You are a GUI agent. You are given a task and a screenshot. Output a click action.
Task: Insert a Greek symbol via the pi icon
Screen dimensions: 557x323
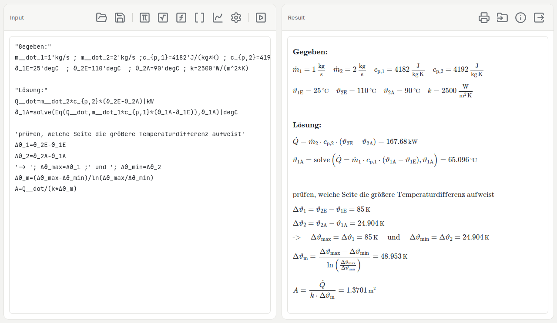click(x=144, y=17)
